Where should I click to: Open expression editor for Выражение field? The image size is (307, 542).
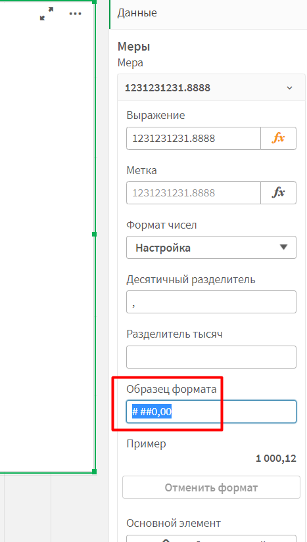coord(278,138)
